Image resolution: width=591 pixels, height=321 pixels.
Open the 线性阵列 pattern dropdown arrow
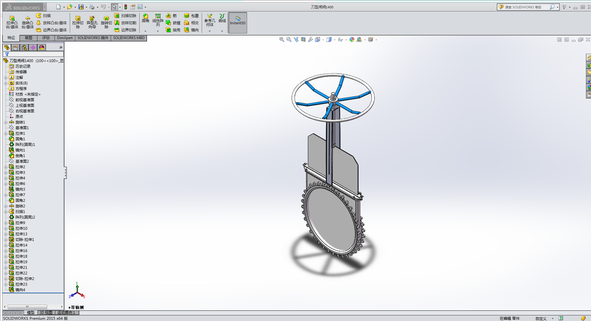tap(158, 31)
